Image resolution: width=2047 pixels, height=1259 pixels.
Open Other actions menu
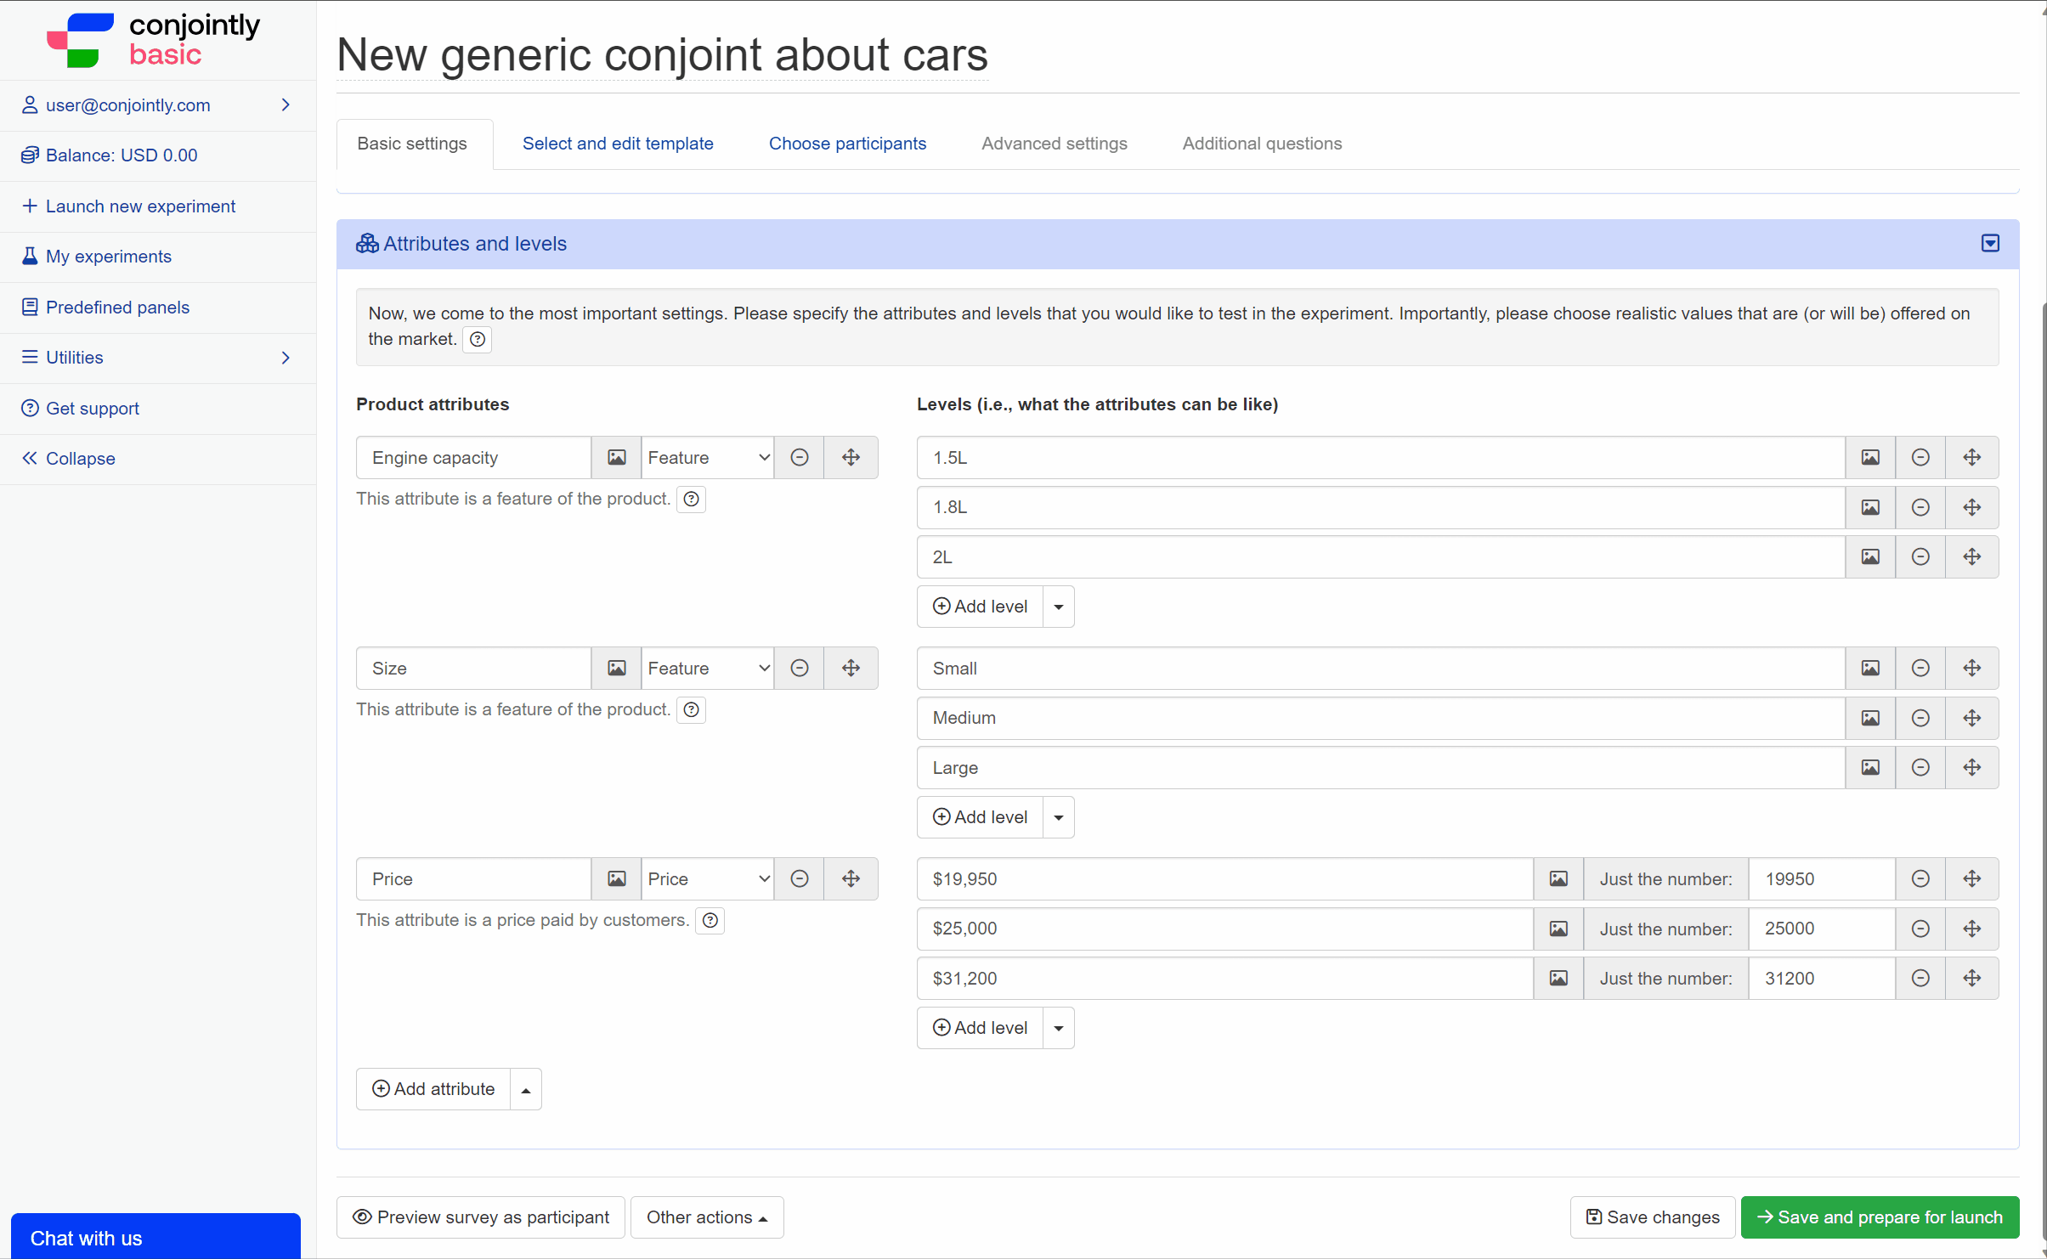coord(706,1217)
